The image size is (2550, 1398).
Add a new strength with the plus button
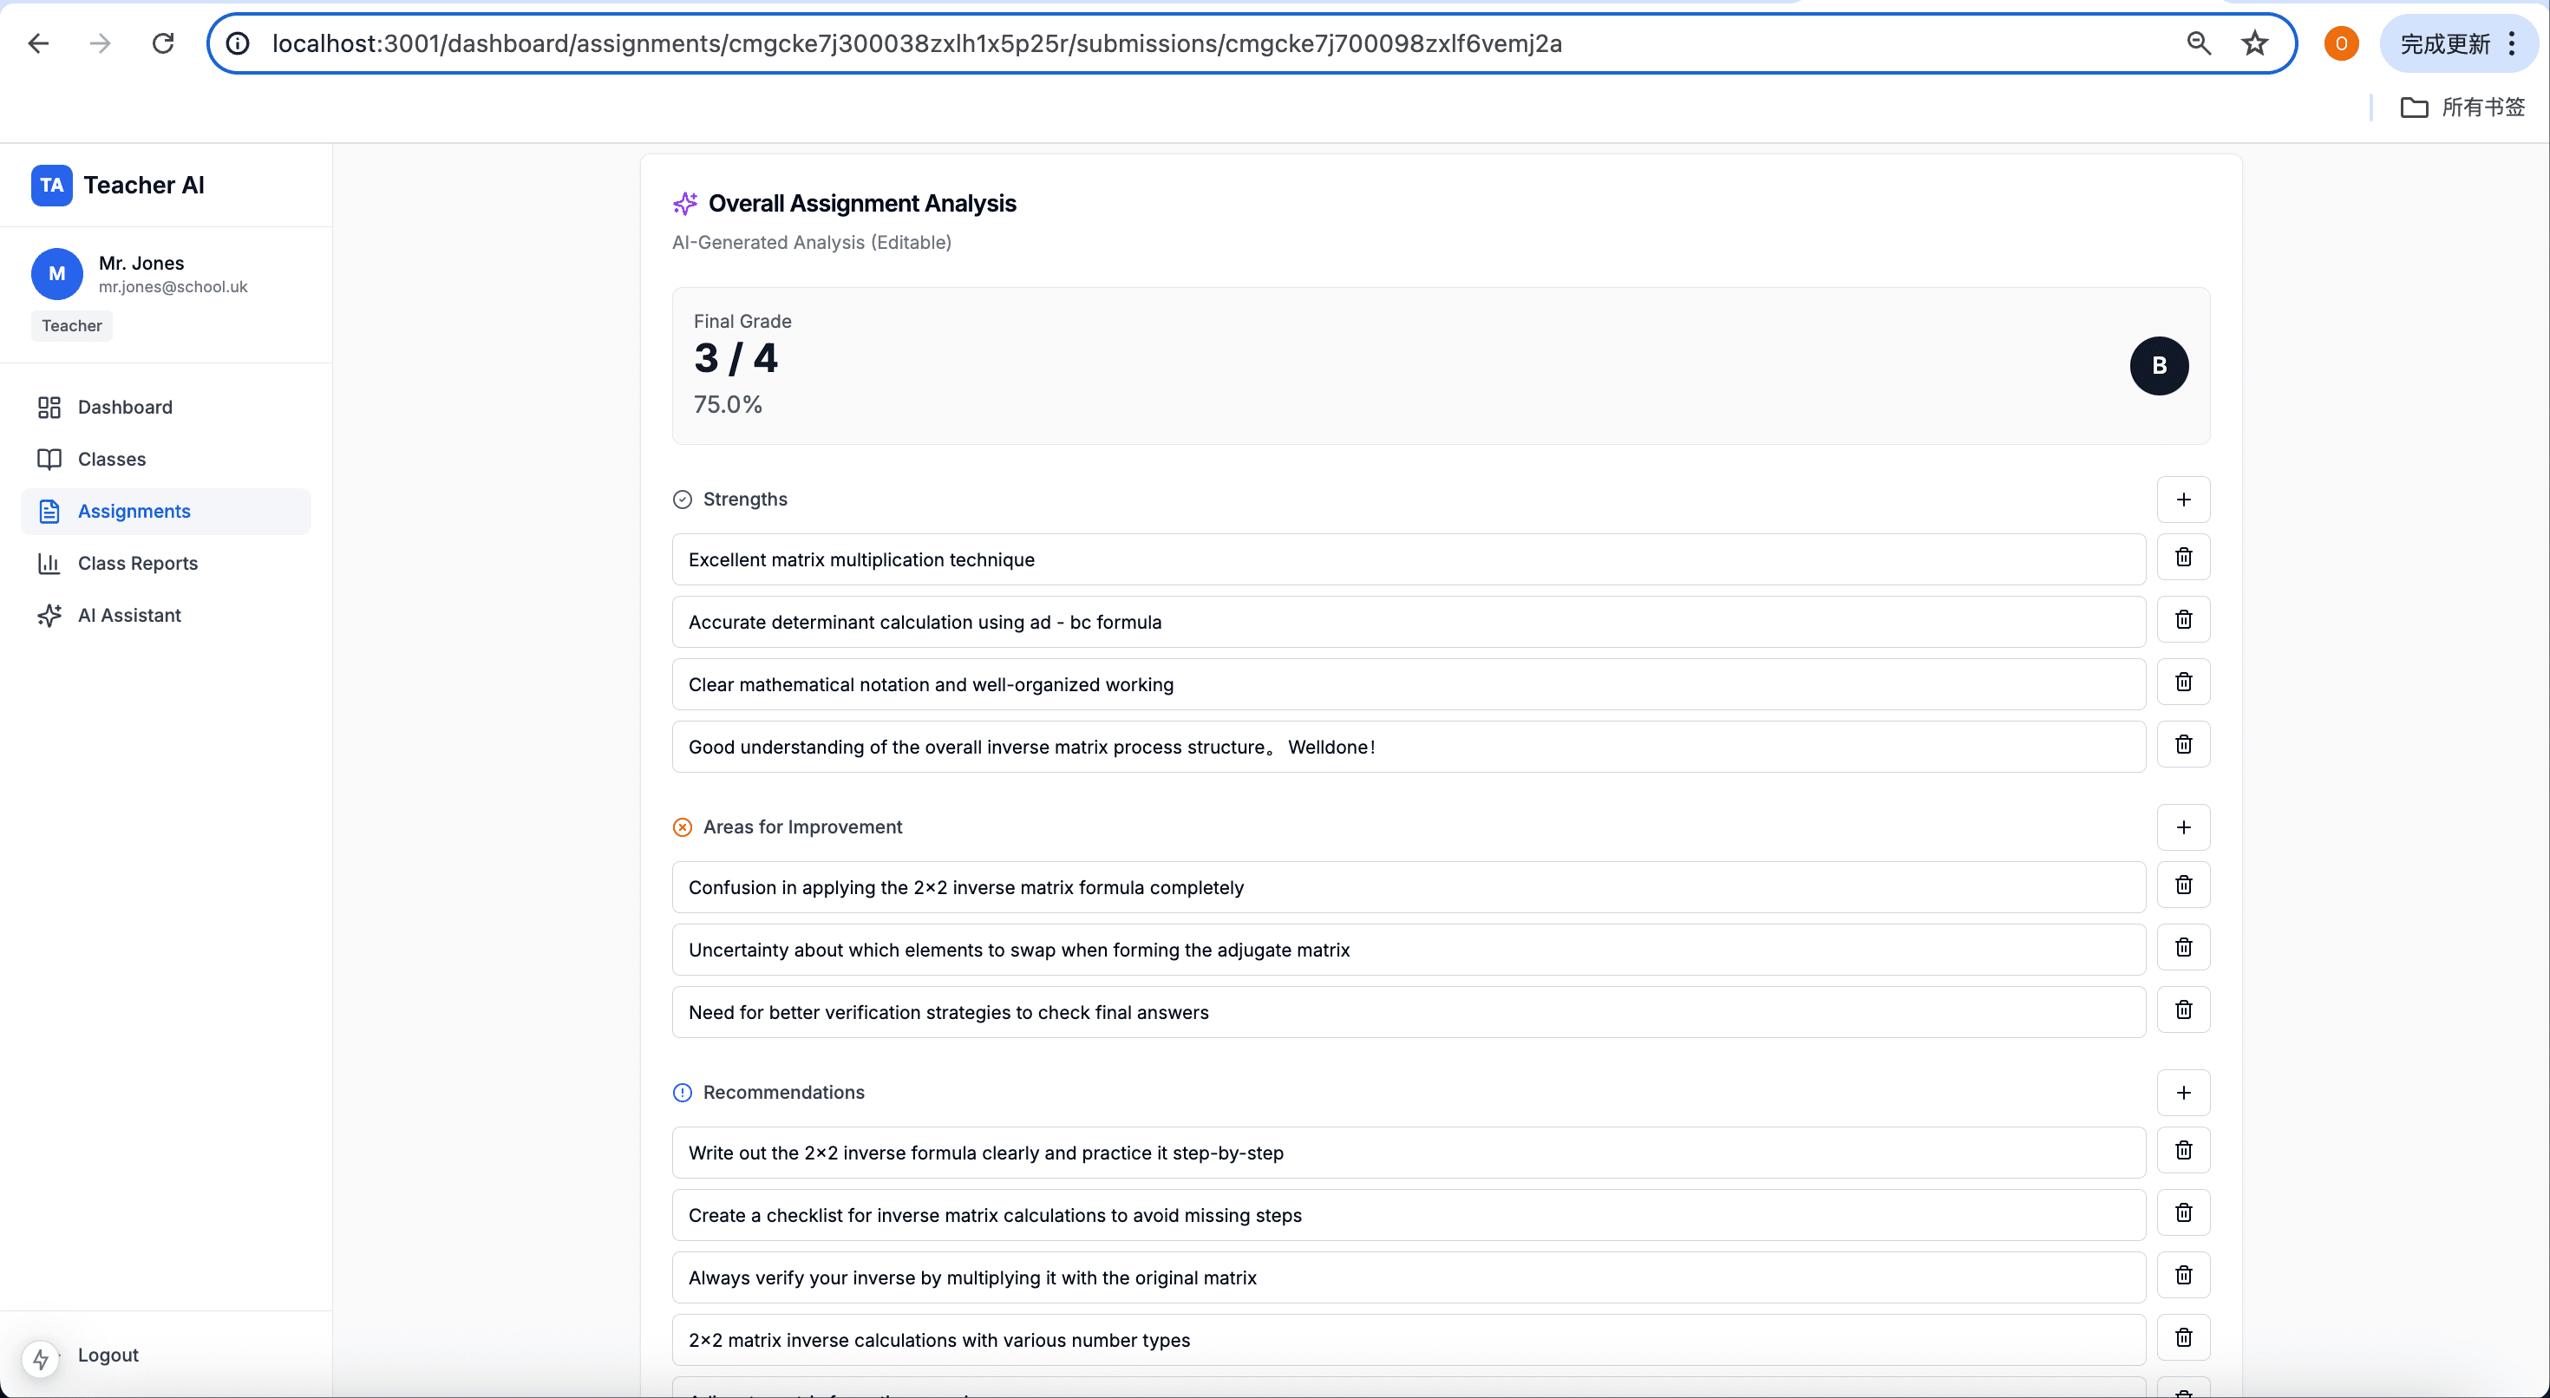tap(2184, 499)
